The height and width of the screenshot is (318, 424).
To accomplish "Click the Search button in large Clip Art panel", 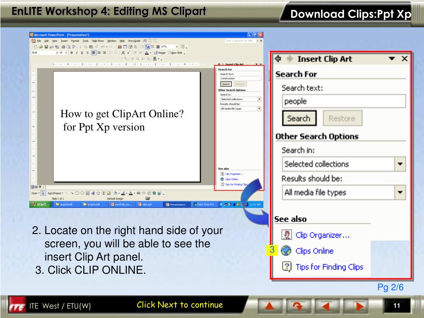I will point(299,118).
